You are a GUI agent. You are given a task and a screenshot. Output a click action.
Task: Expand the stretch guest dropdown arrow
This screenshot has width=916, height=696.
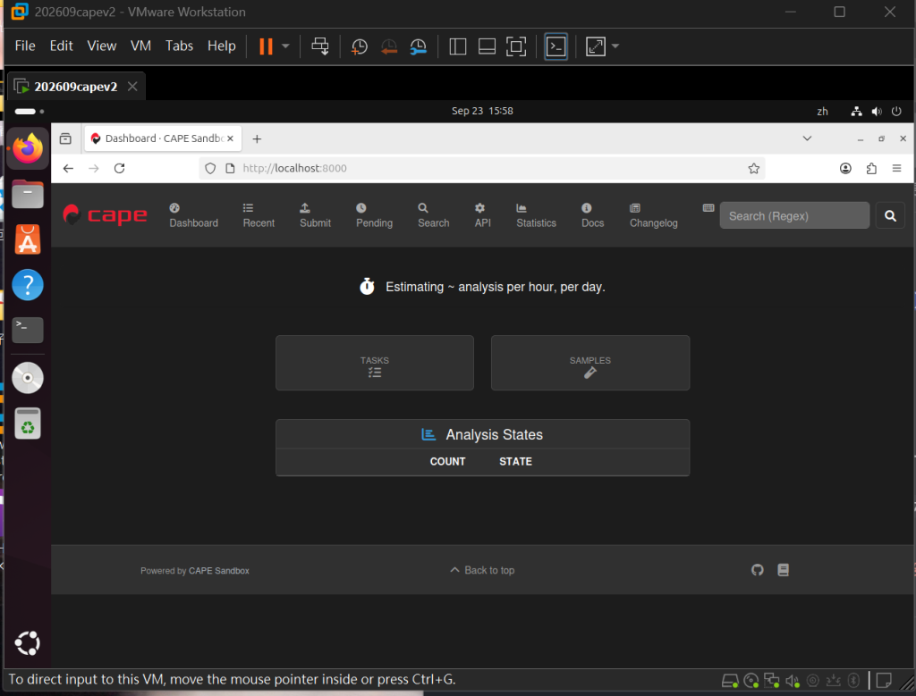615,46
